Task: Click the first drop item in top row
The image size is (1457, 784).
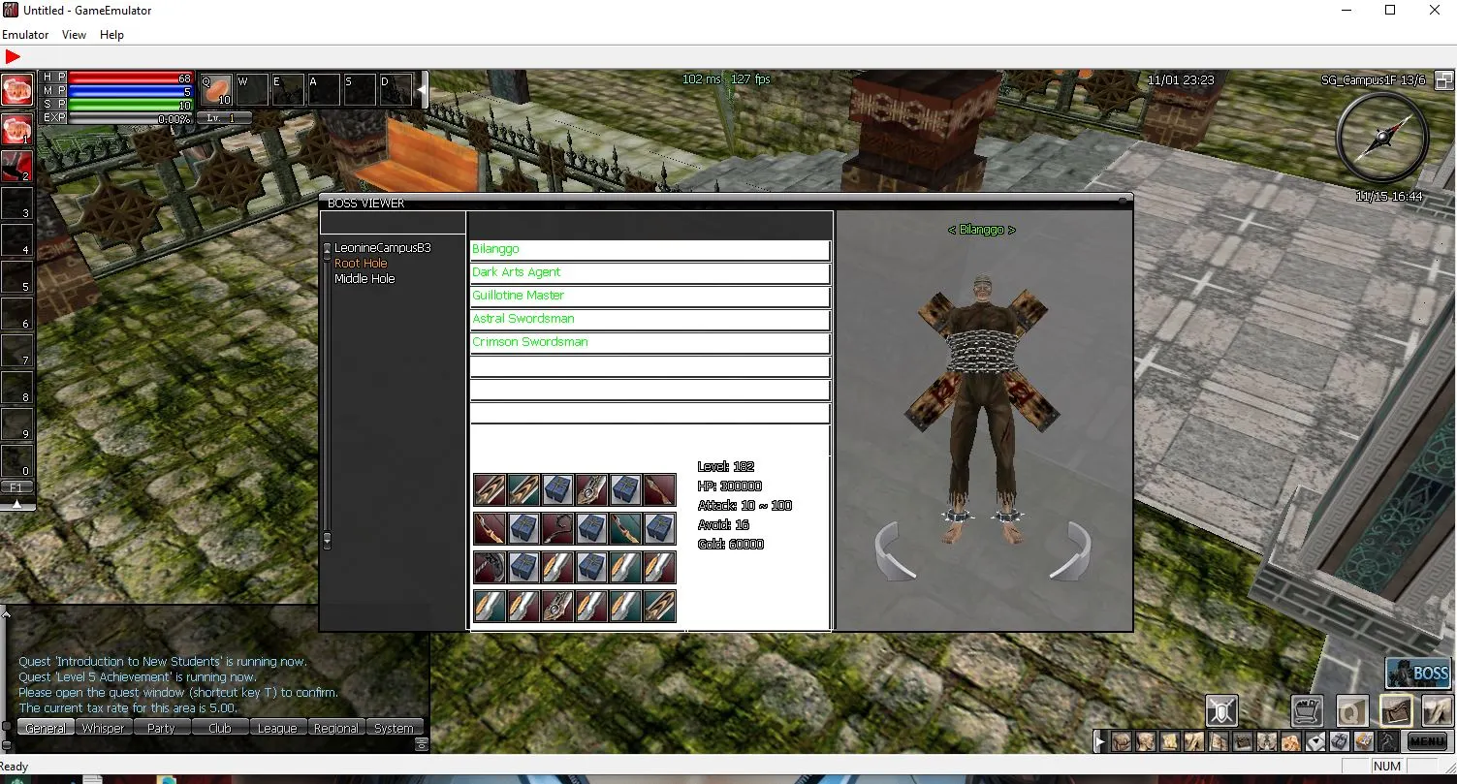Action: point(490,490)
